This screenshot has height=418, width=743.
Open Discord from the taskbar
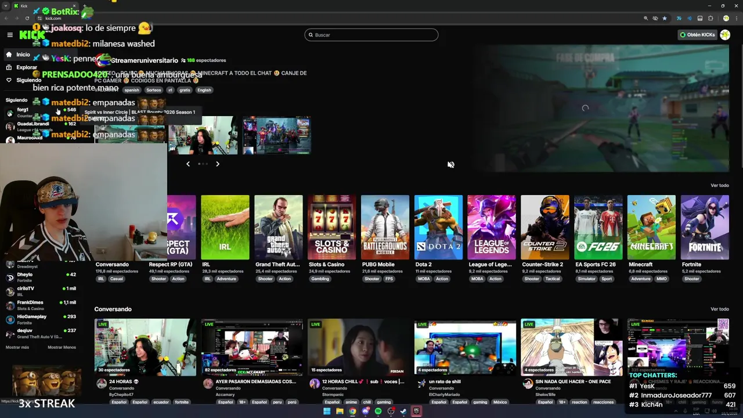(365, 411)
